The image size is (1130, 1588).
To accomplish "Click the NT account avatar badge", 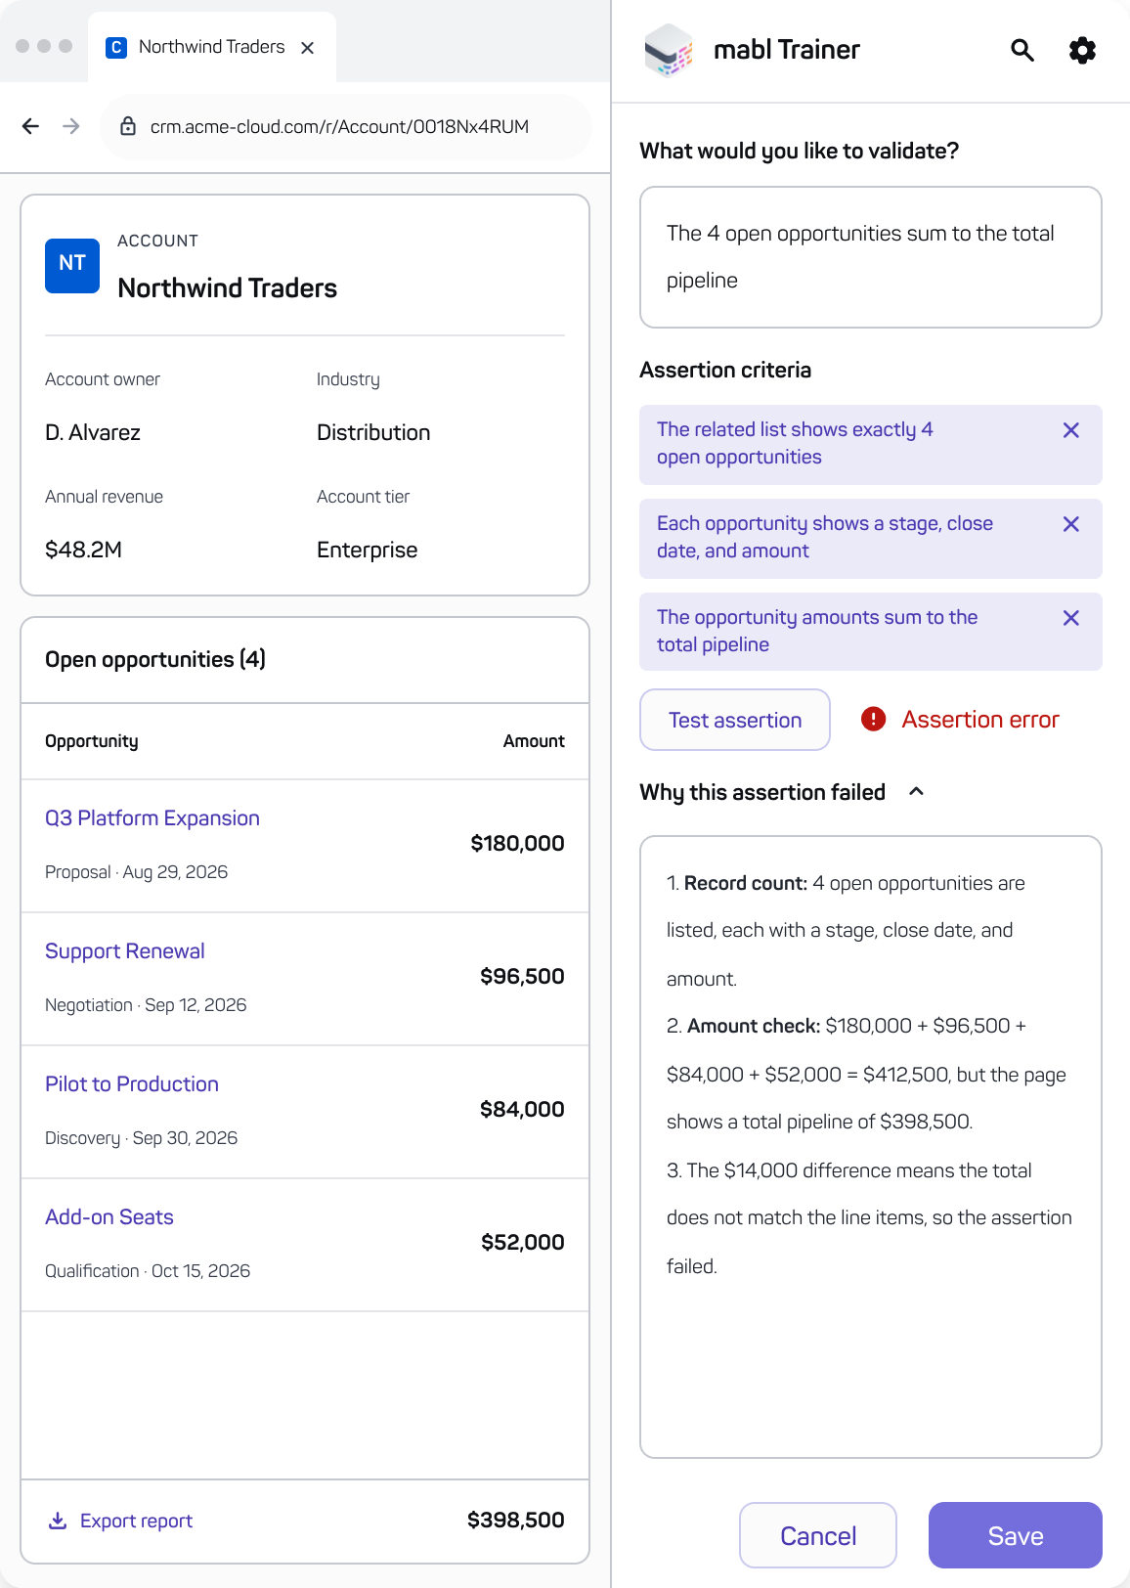I will pyautogui.click(x=72, y=266).
